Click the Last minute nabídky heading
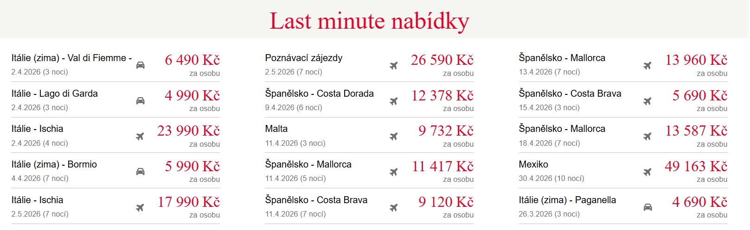The width and height of the screenshot is (750, 230). point(369,21)
